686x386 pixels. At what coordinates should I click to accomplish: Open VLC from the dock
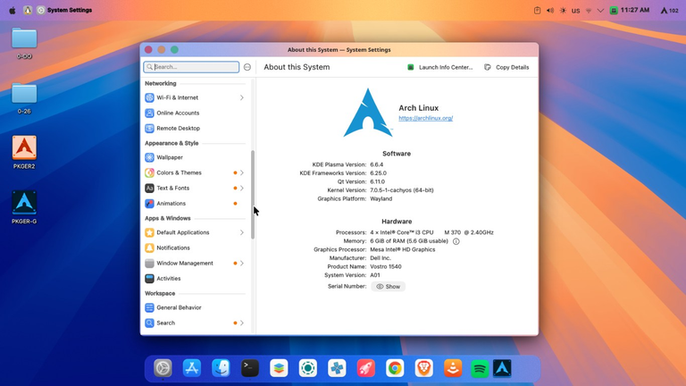click(x=453, y=368)
